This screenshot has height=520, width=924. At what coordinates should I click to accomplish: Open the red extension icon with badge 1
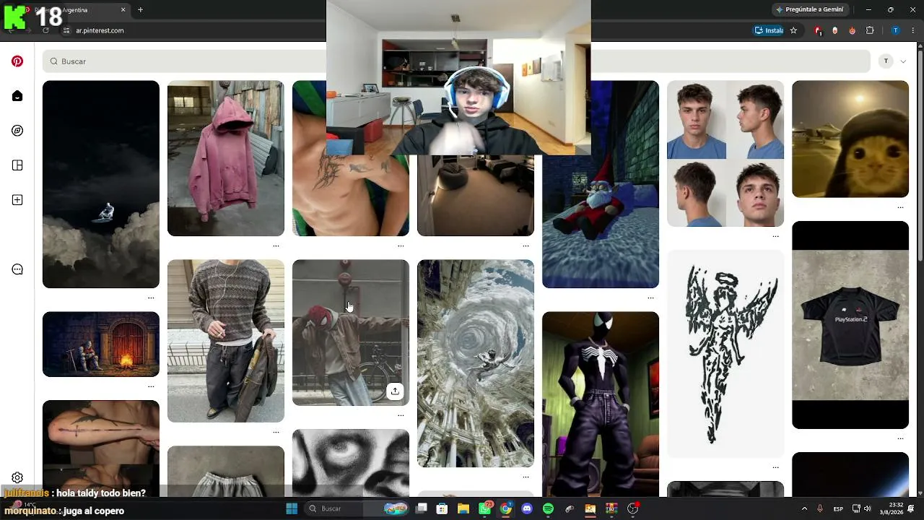coord(818,30)
